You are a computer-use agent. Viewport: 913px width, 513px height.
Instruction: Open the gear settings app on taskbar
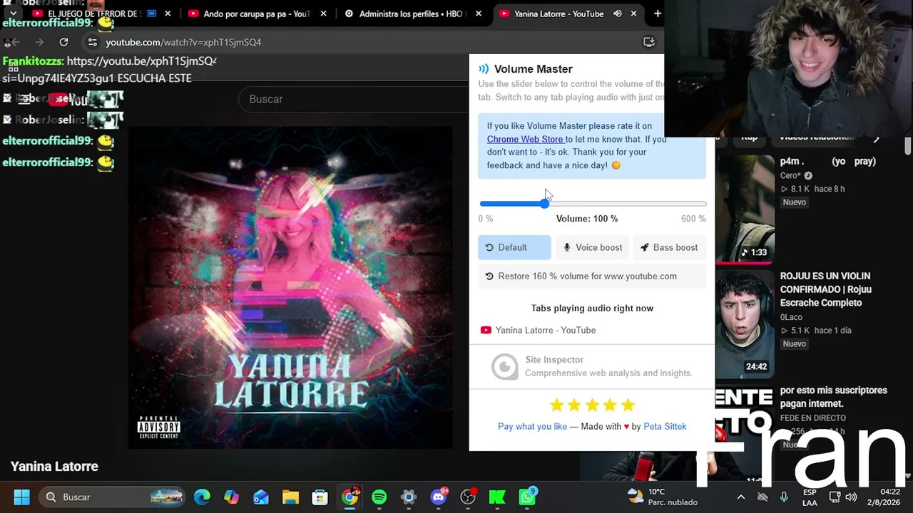(x=408, y=497)
